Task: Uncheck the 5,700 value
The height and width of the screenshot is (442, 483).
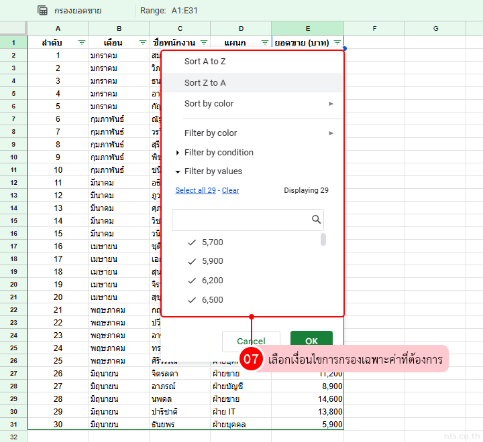Action: click(x=193, y=242)
